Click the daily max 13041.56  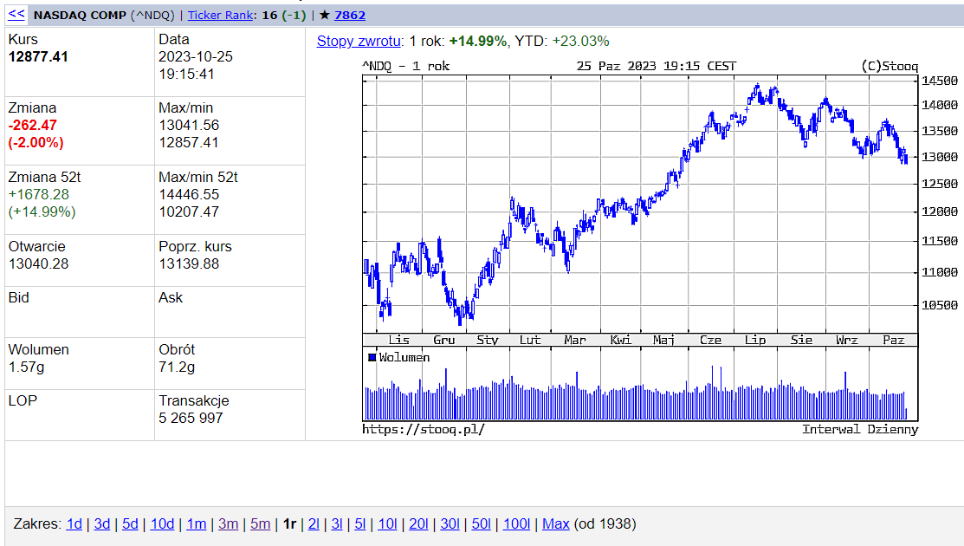189,126
